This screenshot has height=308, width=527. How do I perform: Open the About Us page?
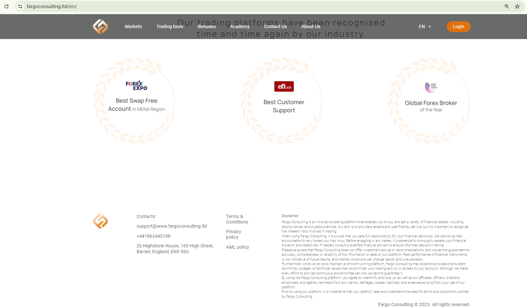point(311,26)
